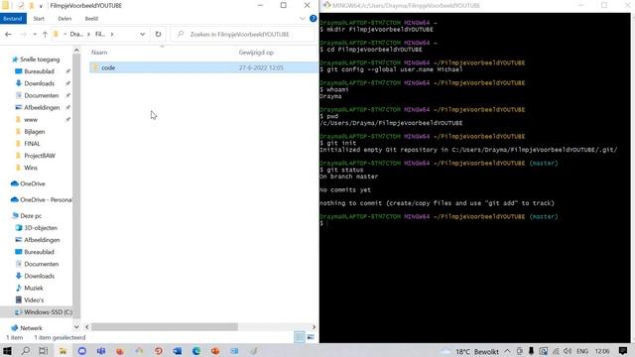Click the horizontal scrollbar thumb in file list
Viewport: 635px width, 357px height.
[165, 327]
